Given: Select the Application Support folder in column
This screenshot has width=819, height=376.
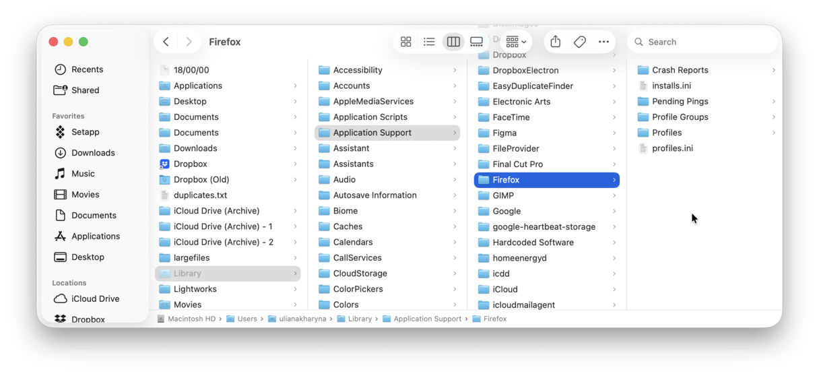Looking at the screenshot, I should point(387,133).
